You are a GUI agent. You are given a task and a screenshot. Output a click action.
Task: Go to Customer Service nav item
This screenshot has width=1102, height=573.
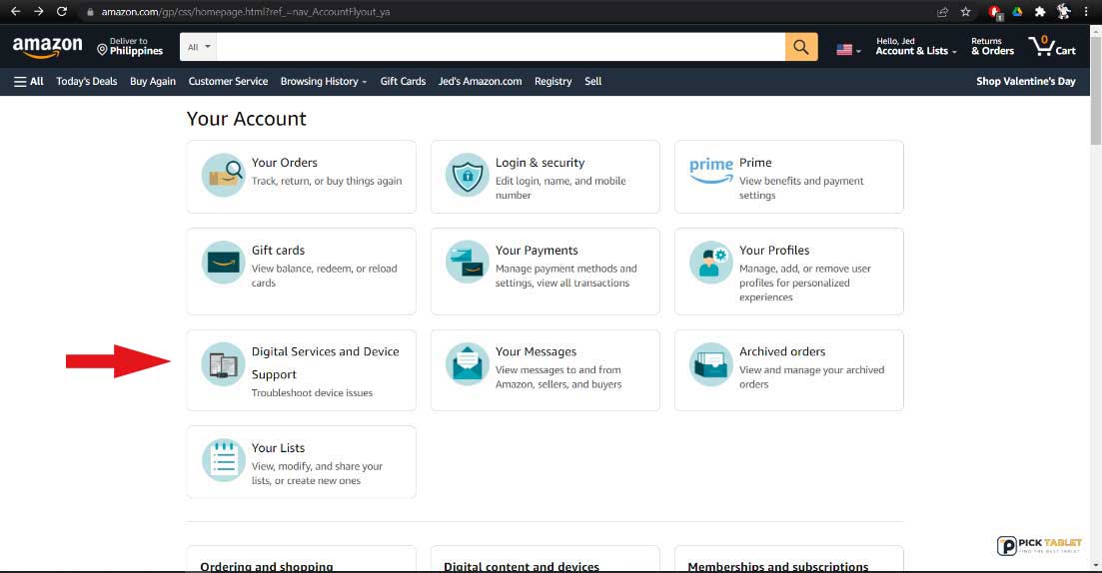click(228, 82)
